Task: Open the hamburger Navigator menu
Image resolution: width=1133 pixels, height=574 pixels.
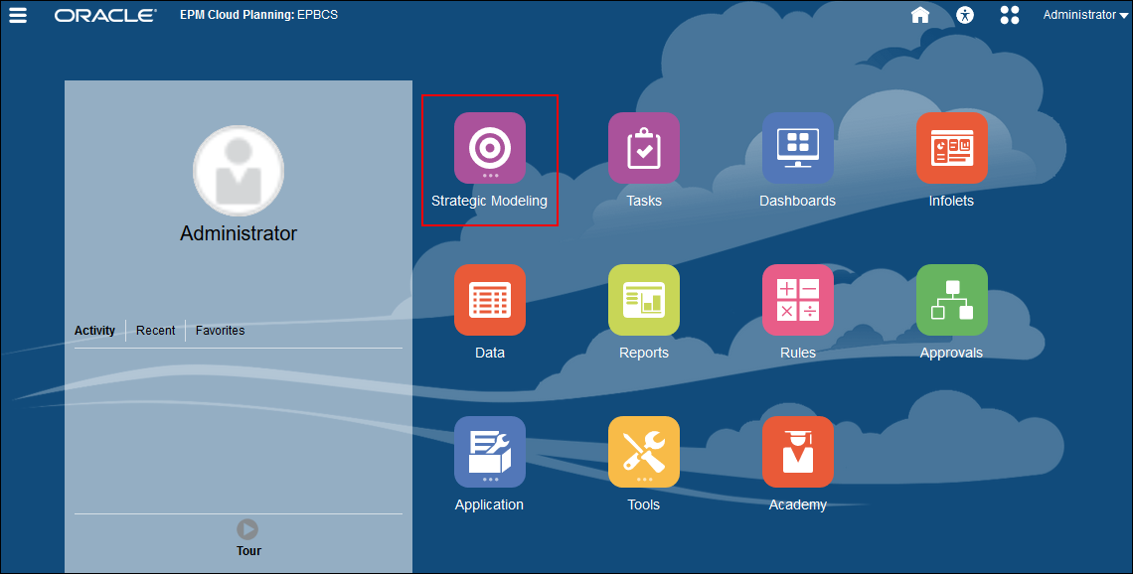Action: point(17,15)
